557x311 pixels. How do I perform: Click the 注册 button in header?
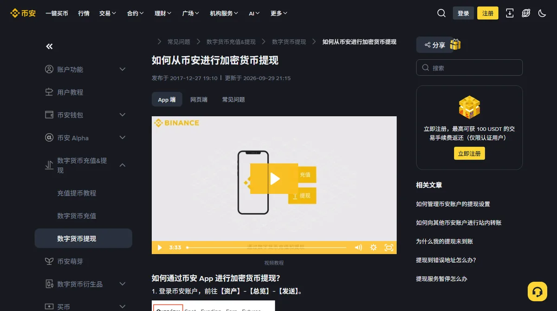(488, 13)
